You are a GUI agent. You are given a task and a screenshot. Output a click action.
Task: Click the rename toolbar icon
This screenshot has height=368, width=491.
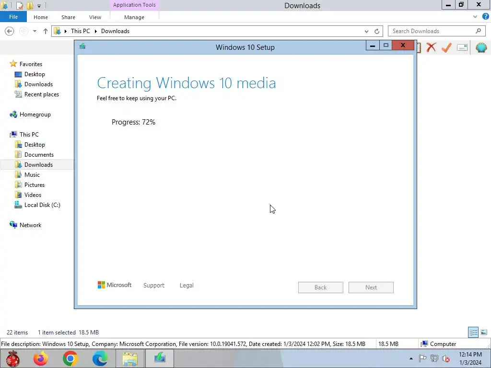click(462, 47)
